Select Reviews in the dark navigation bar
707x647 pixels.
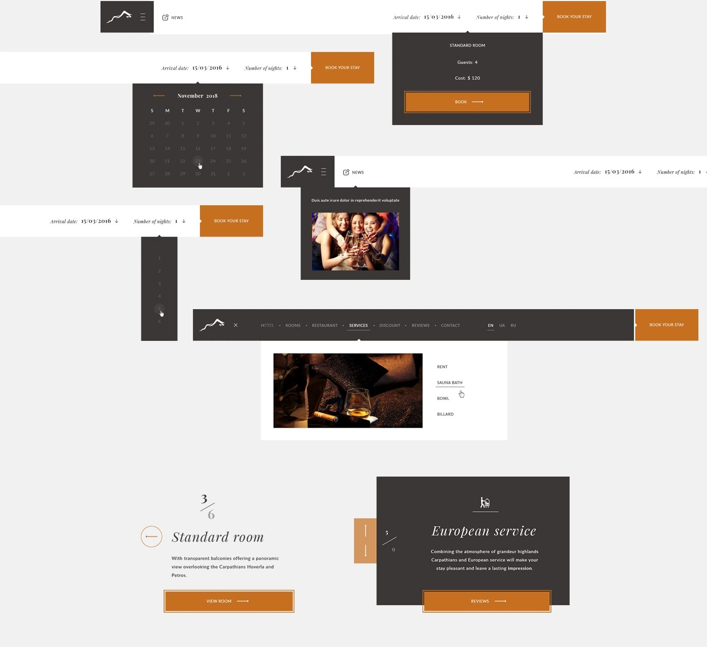421,326
